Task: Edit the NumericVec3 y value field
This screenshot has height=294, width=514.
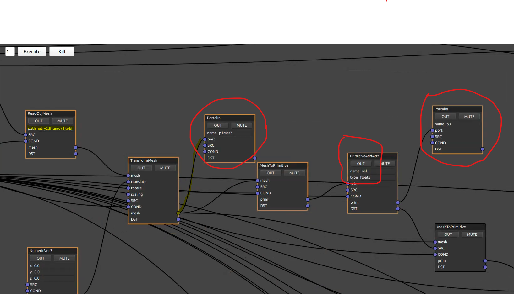Action: 52,272
